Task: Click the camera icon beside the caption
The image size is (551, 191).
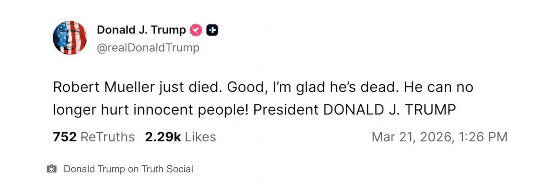Action: coord(51,169)
